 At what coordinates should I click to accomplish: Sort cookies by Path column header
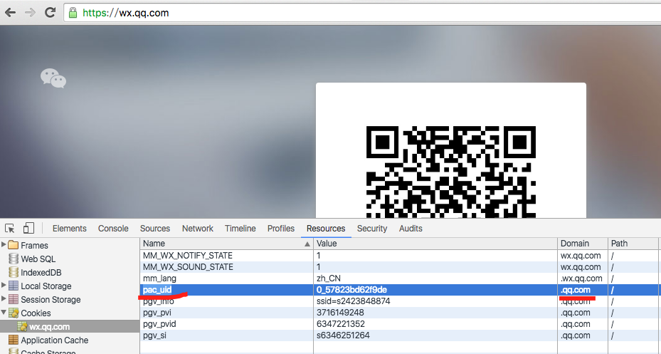633,244
